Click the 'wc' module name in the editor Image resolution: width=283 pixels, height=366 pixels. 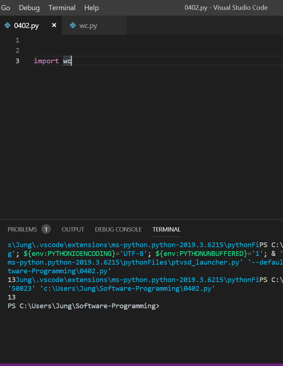coord(67,61)
